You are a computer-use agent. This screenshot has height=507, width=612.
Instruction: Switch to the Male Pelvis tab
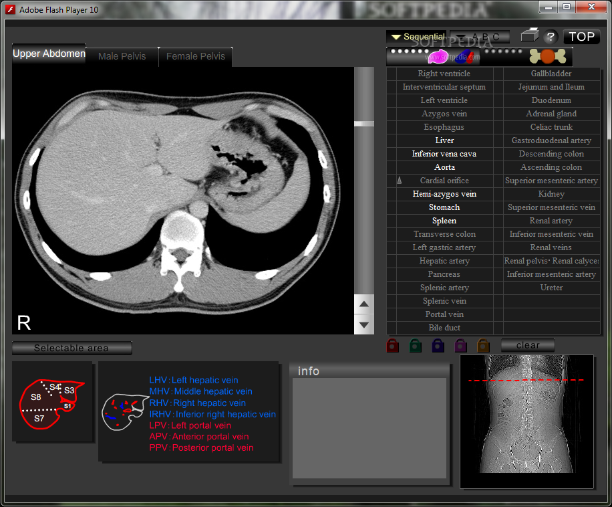(x=122, y=56)
